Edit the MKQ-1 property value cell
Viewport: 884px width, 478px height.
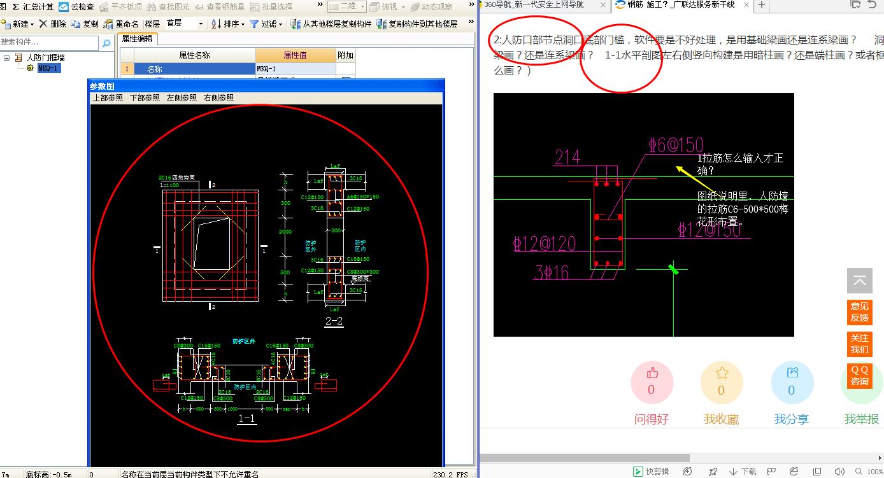click(x=296, y=69)
